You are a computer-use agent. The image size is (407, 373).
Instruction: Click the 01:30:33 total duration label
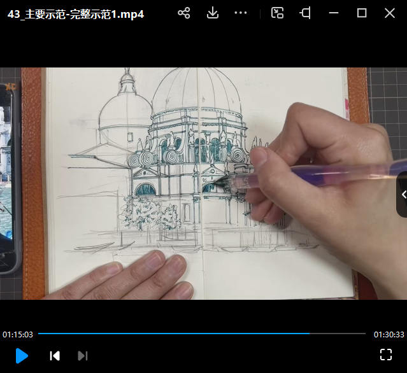click(388, 334)
